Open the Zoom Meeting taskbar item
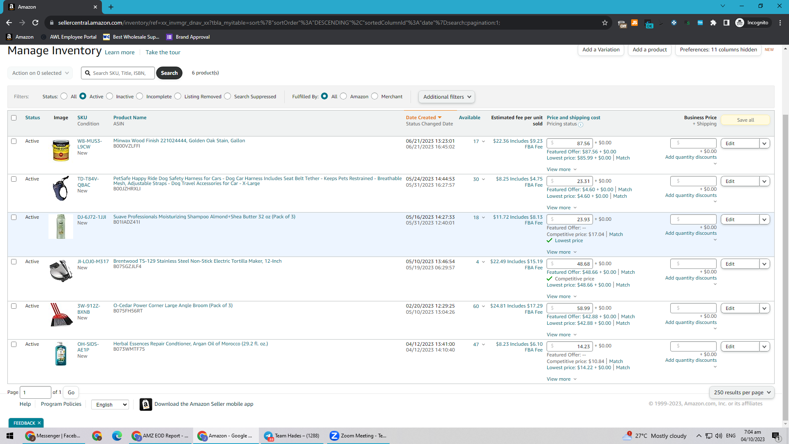Viewport: 789px width, 444px height. point(358,436)
